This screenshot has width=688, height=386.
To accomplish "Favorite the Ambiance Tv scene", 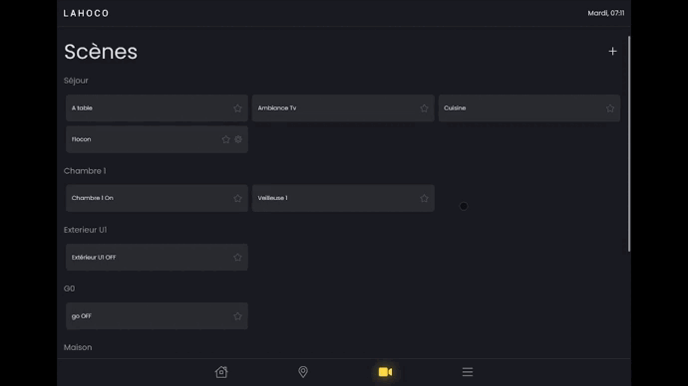I will (x=424, y=108).
